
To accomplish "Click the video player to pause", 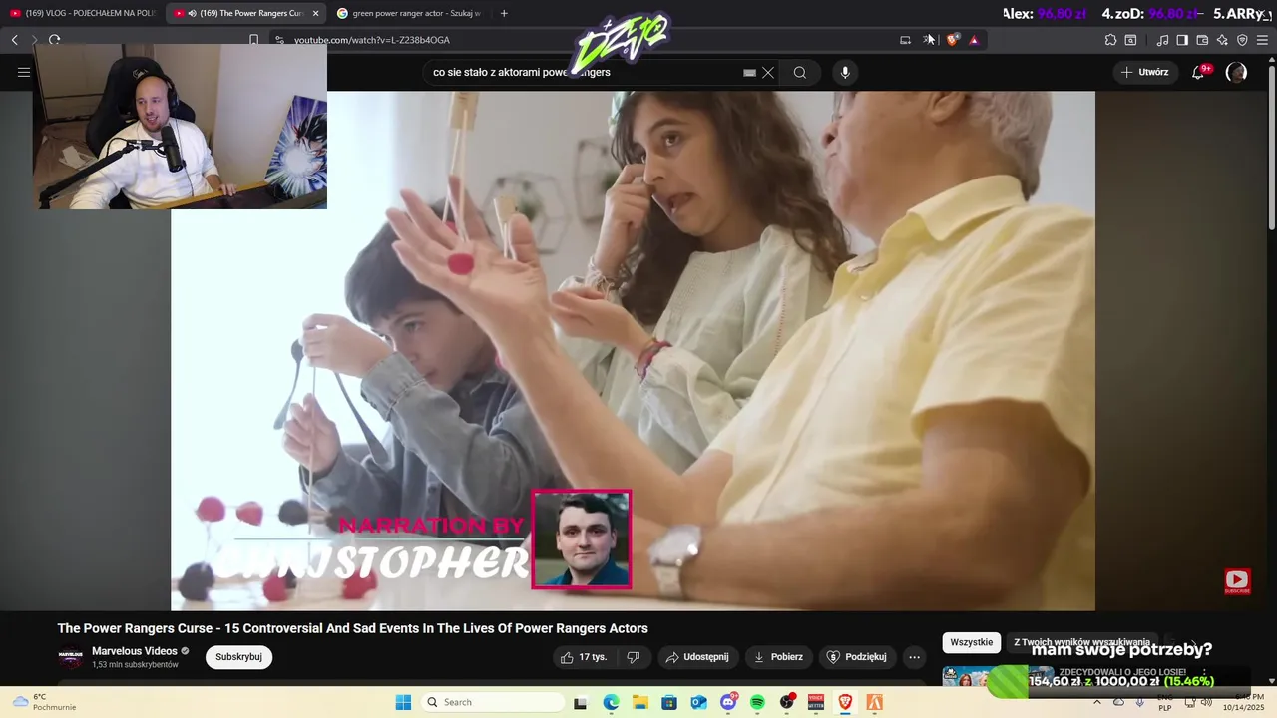I will (x=633, y=351).
